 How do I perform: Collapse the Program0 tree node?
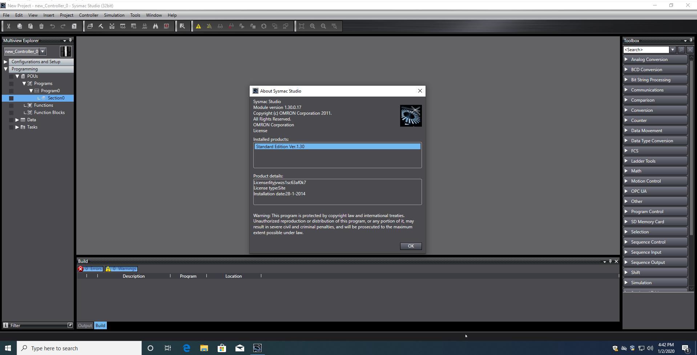[x=31, y=91]
